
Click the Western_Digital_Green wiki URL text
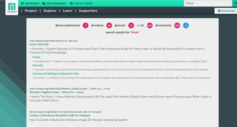(70, 89)
